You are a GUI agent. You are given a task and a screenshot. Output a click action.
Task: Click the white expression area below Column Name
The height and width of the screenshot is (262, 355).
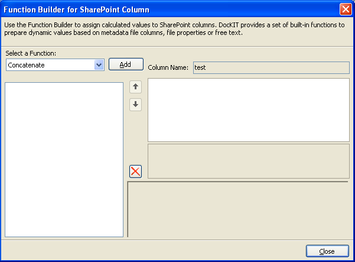(249, 110)
